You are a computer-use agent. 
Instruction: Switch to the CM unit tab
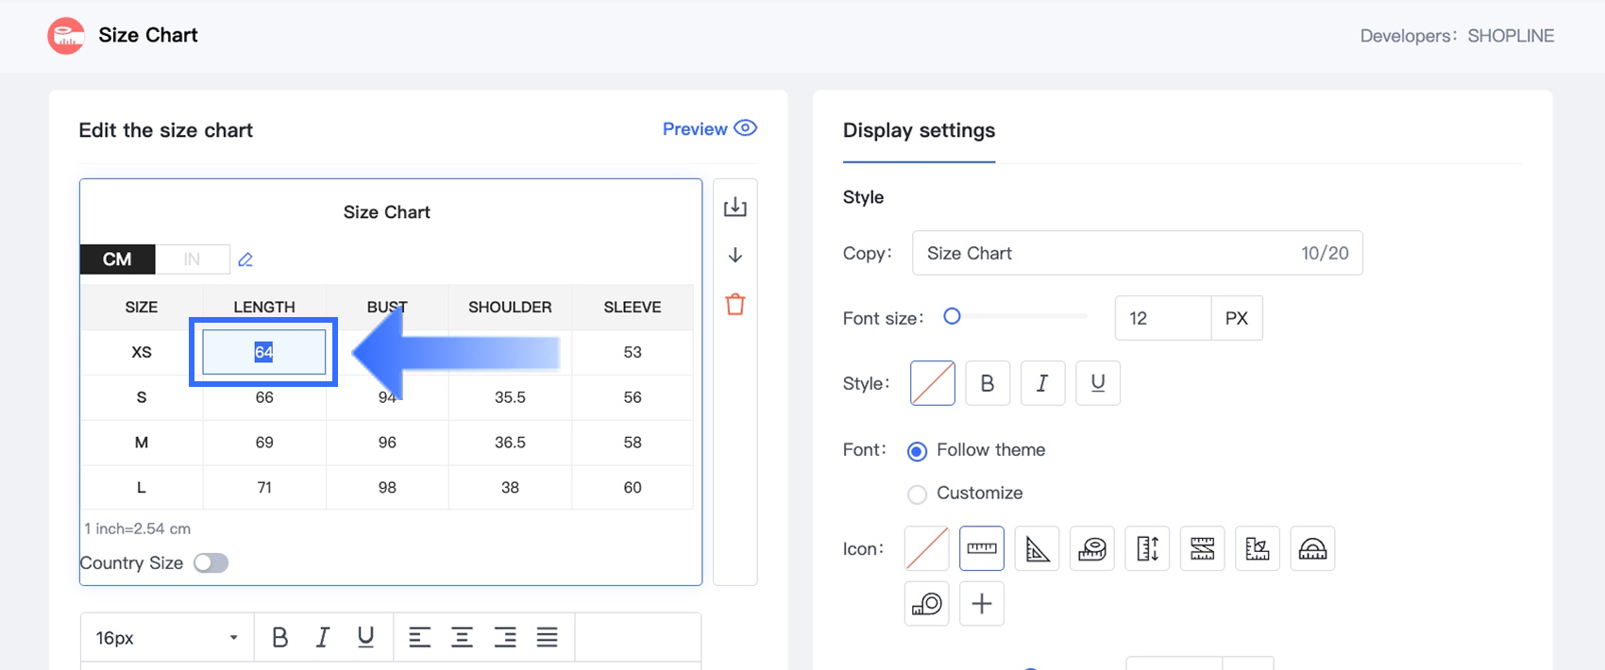[117, 260]
